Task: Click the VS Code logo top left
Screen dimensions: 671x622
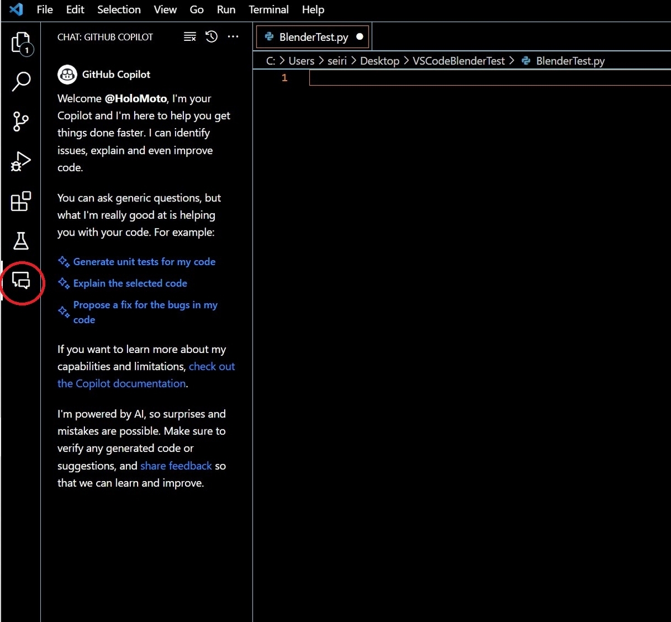Action: click(15, 9)
